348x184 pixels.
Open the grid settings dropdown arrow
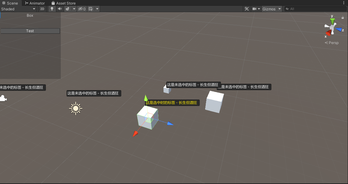[97, 9]
